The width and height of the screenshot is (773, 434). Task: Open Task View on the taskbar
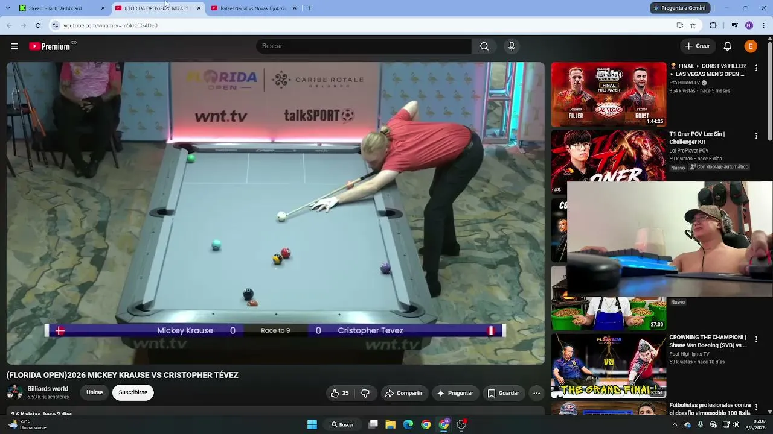[373, 424]
